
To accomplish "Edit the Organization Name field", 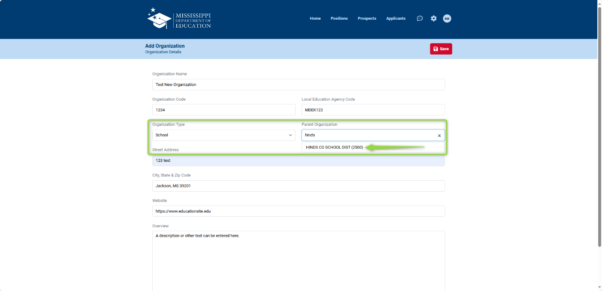I will tap(298, 84).
